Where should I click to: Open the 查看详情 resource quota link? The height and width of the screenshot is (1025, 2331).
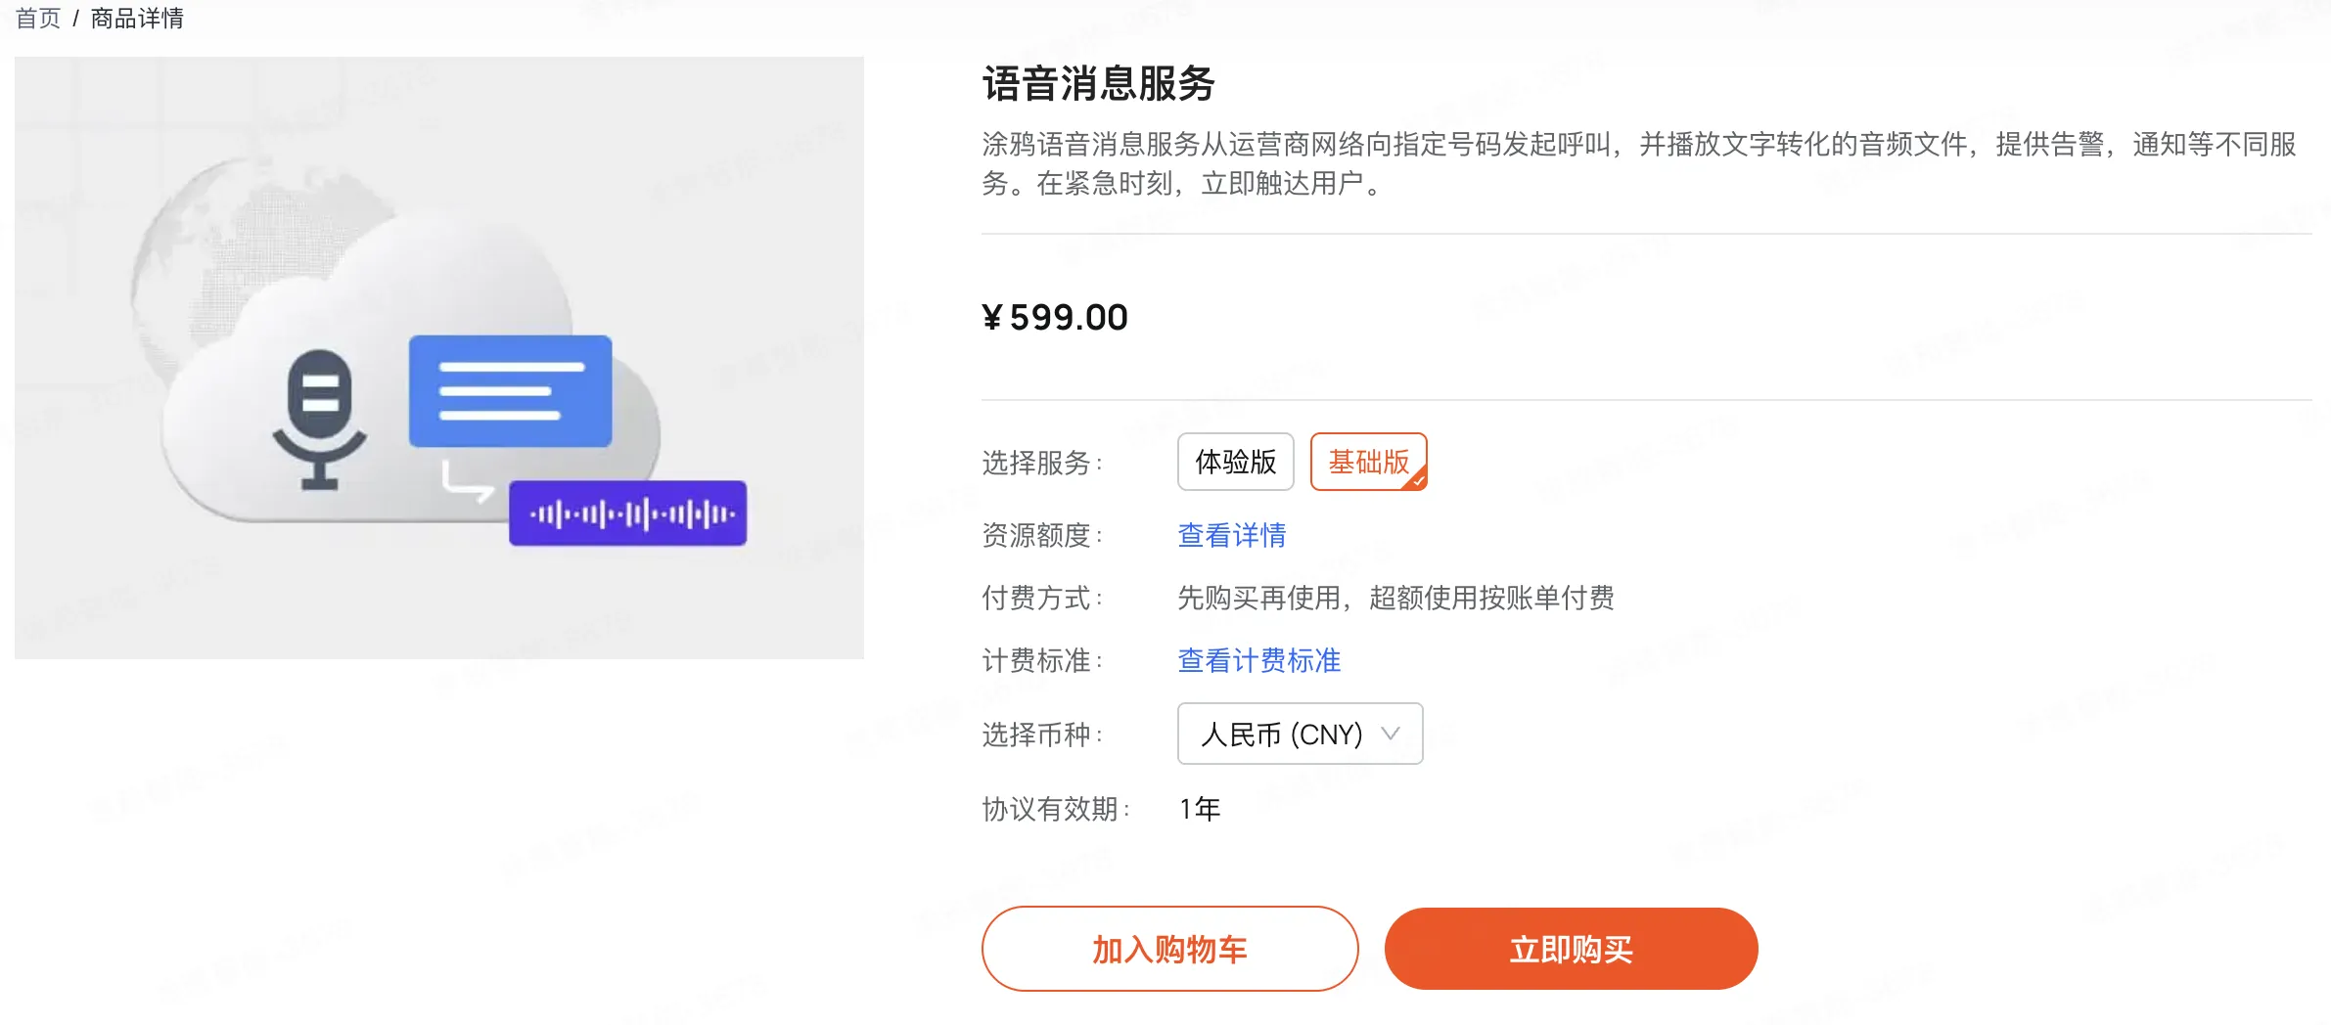tap(1231, 535)
